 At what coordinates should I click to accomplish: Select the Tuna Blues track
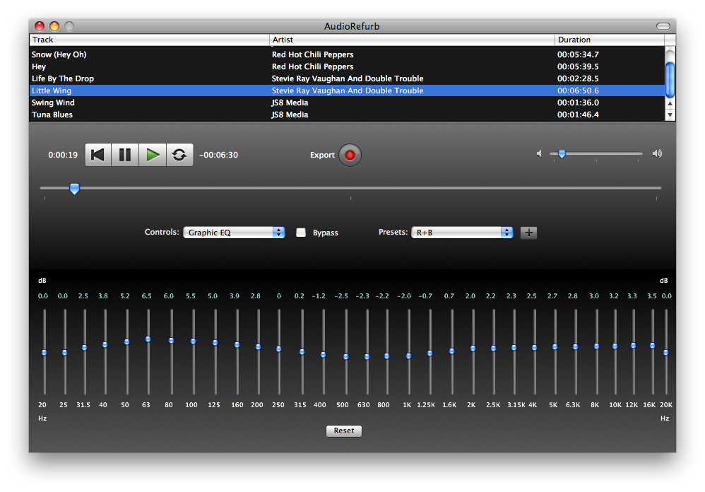(347, 115)
